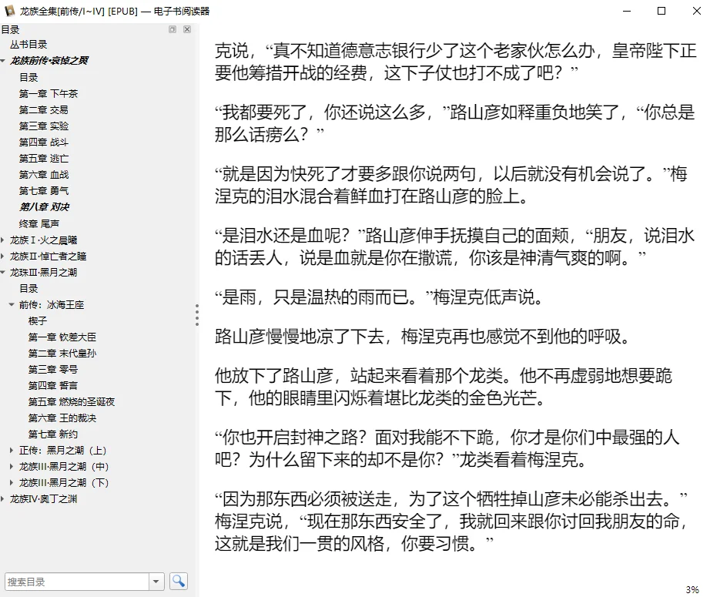Collapse the 前传：冰海王座 subsection
The width and height of the screenshot is (710, 597).
(x=12, y=305)
